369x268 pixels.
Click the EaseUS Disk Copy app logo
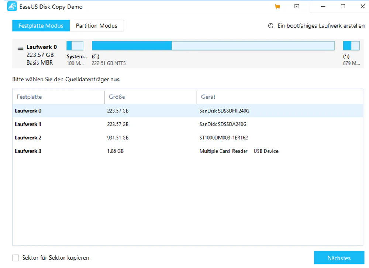(12, 6)
